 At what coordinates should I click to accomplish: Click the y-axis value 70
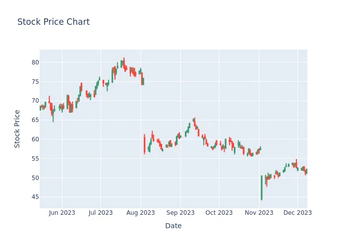[x=35, y=101]
